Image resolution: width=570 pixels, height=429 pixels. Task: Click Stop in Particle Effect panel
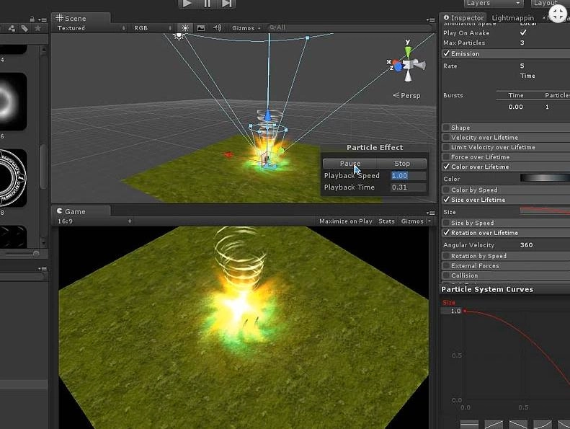pyautogui.click(x=401, y=164)
